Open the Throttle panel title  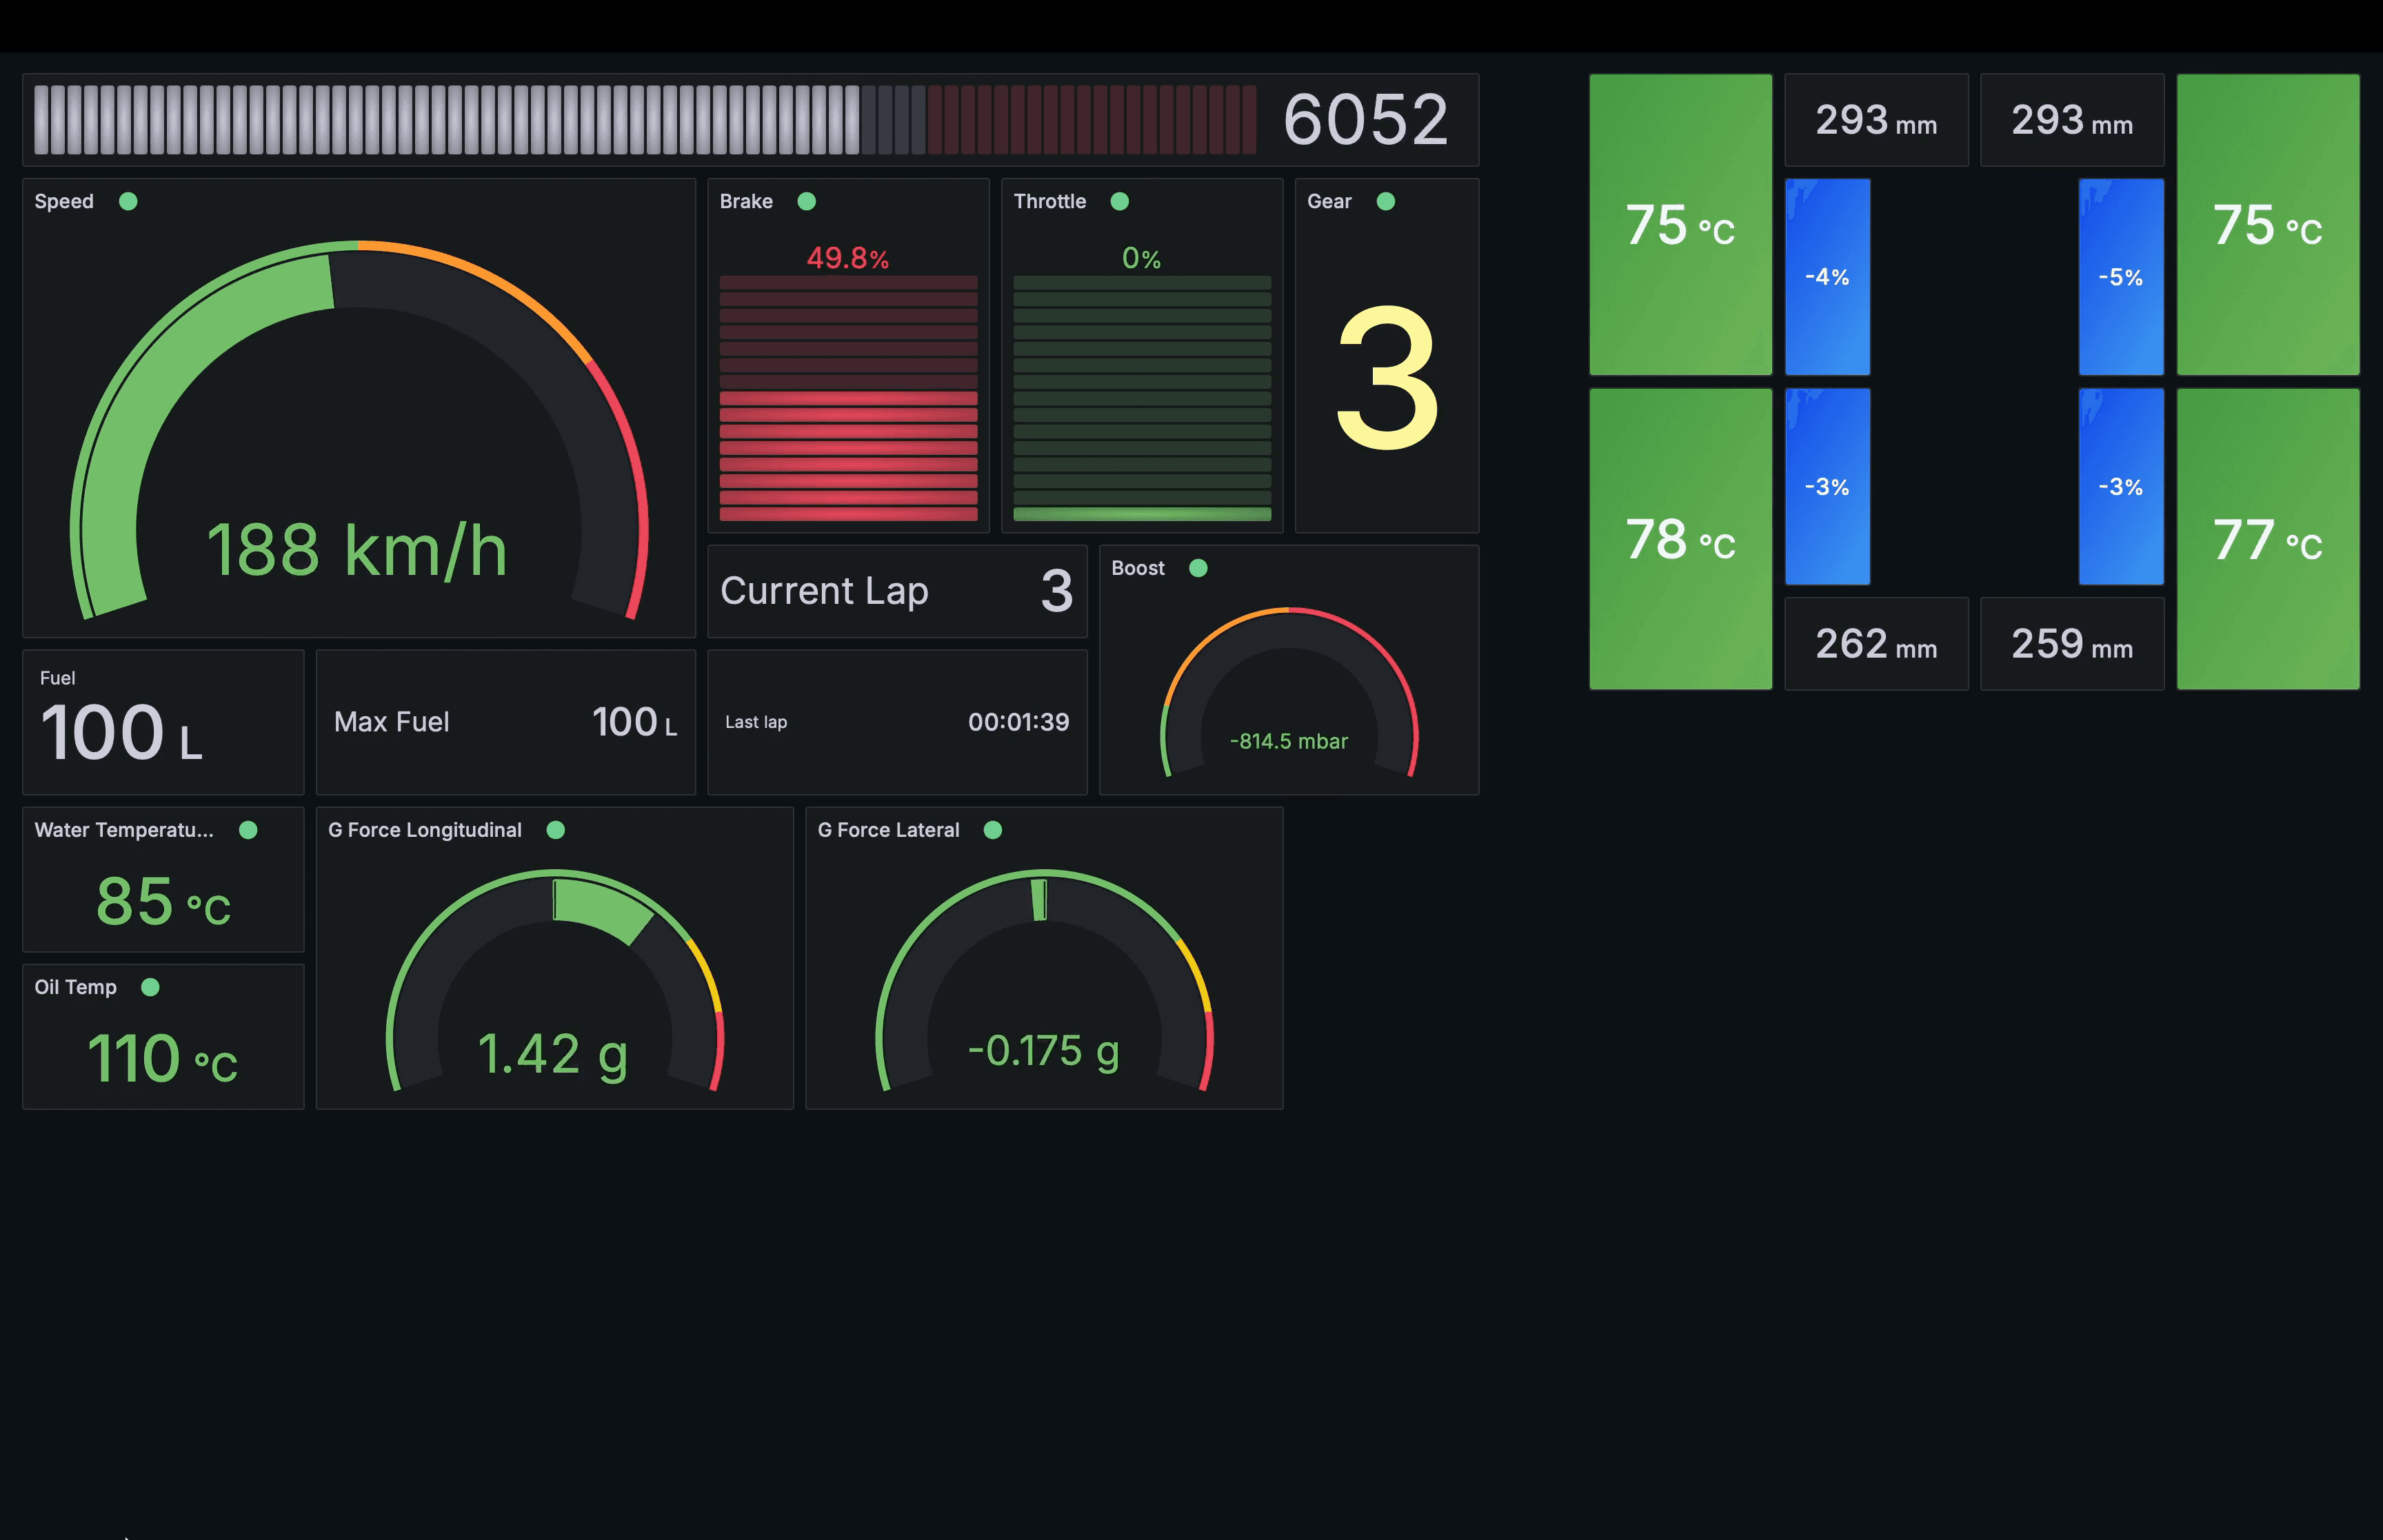click(1049, 201)
